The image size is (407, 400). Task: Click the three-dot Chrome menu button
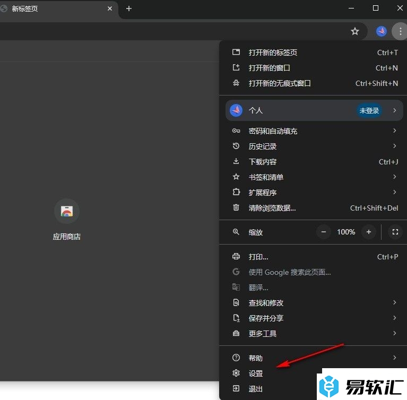[x=400, y=31]
